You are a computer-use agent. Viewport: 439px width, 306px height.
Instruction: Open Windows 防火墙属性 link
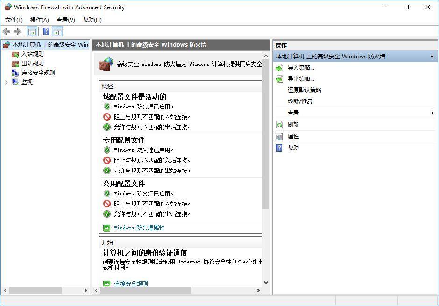coord(139,228)
